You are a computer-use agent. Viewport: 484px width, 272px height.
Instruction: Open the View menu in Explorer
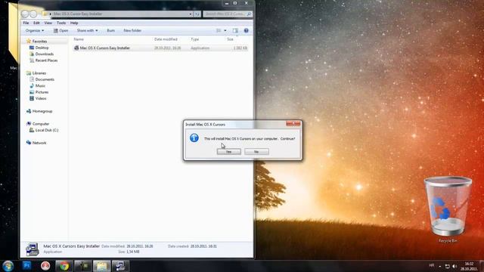[48, 23]
